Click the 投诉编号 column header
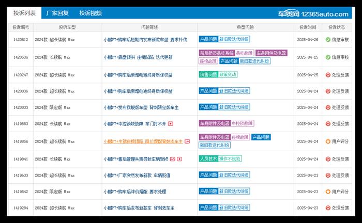The width and height of the screenshot is (362, 223). (21, 27)
